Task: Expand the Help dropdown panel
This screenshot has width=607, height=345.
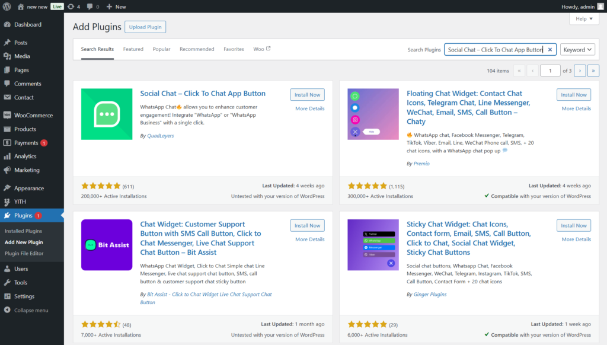Action: point(584,18)
